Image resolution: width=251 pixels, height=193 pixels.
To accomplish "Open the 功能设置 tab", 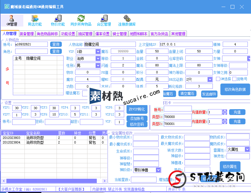I will 68,34.
